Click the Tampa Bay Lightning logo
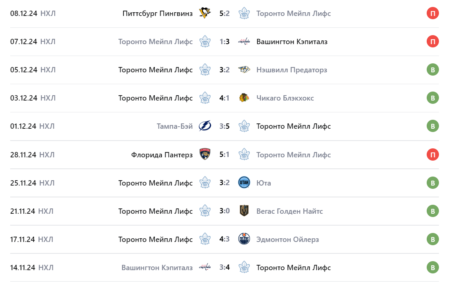This screenshot has height=282, width=452. [x=205, y=126]
